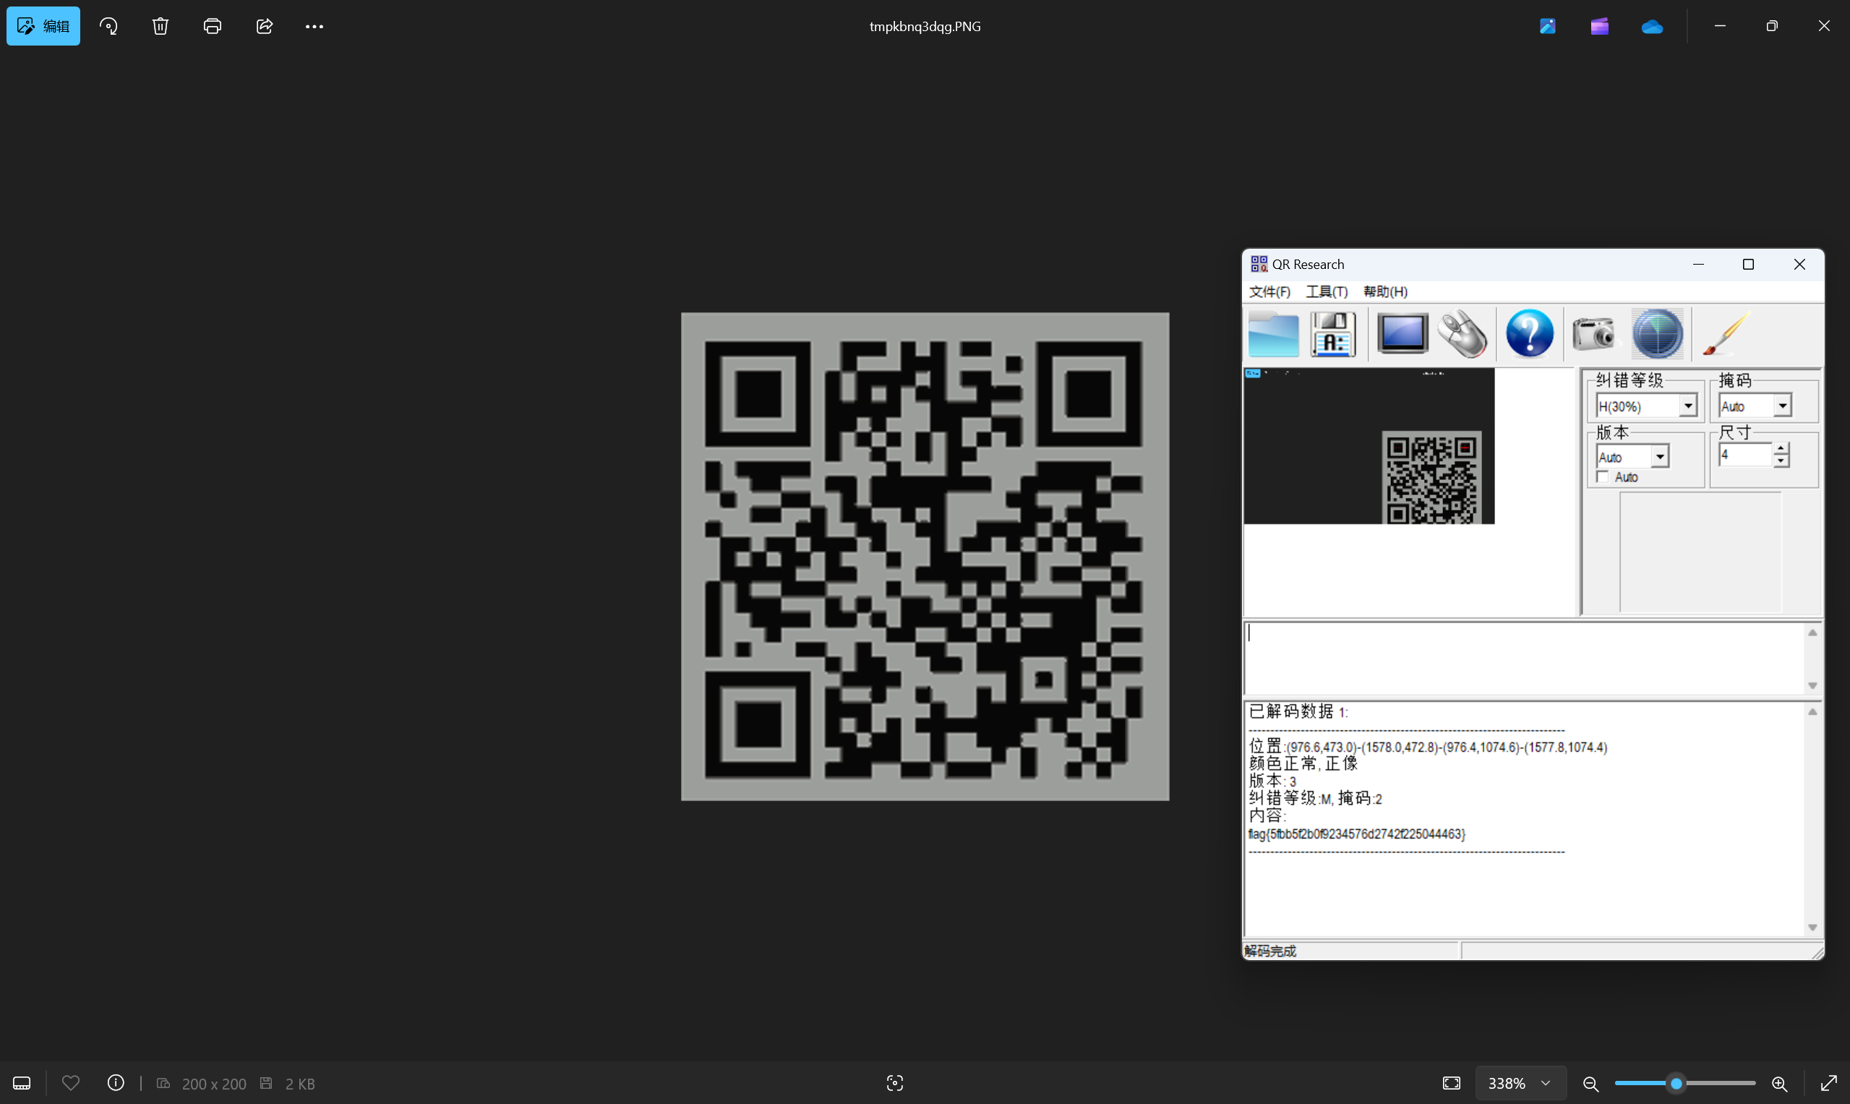Expand the 纠错等级 H(30%) dropdown

1688,406
